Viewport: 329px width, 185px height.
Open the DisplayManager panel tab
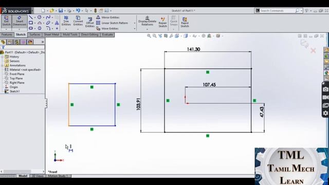pos(30,42)
